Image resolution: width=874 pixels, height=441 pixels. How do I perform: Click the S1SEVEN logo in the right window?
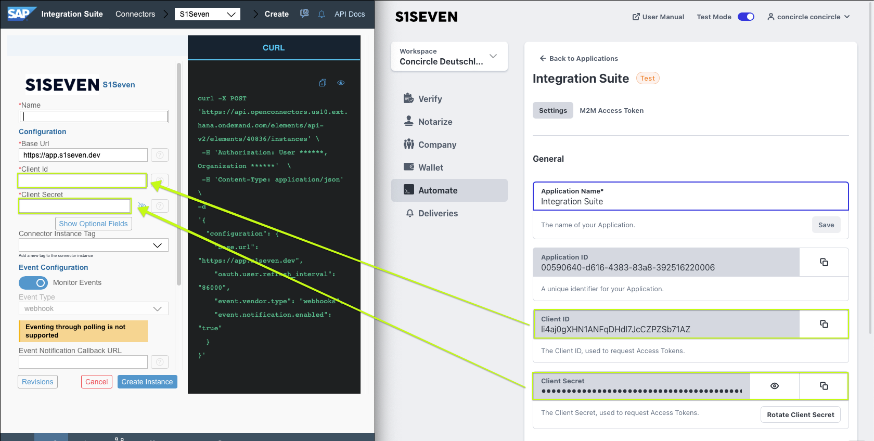coord(427,17)
